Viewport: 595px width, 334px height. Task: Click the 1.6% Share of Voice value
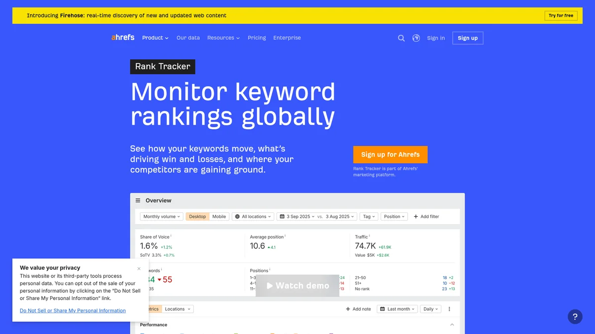(x=149, y=246)
